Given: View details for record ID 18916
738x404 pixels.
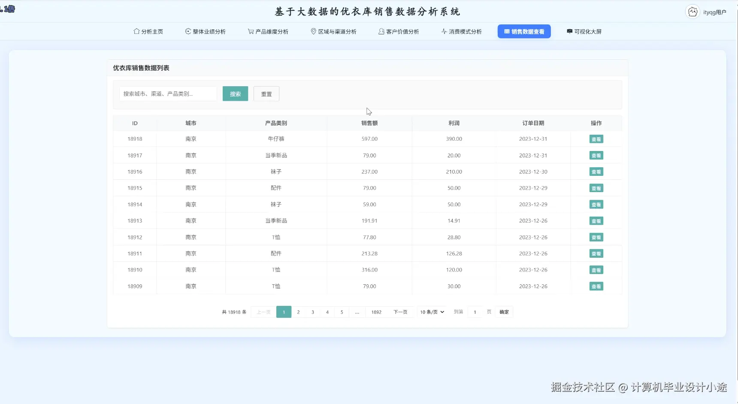Looking at the screenshot, I should coord(596,172).
